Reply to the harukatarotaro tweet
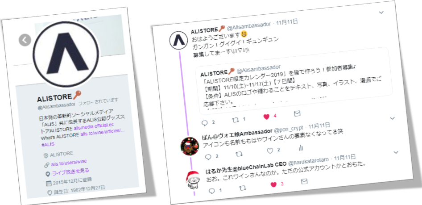The height and width of the screenshot is (205, 422). (212, 191)
